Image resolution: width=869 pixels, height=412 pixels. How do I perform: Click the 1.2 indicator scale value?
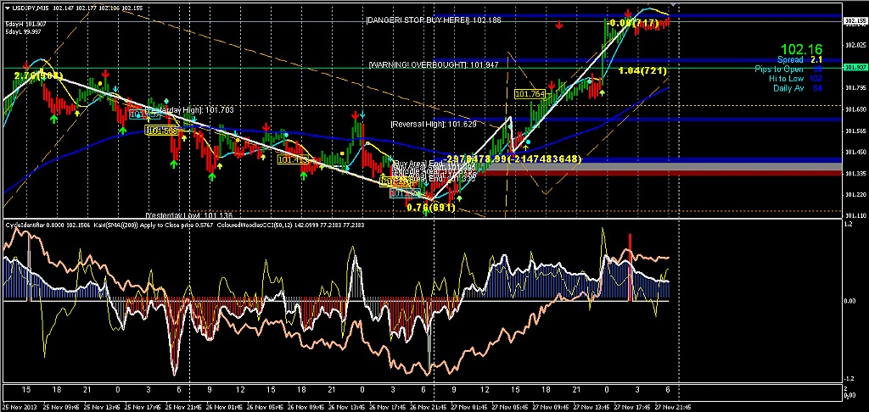tap(848, 225)
